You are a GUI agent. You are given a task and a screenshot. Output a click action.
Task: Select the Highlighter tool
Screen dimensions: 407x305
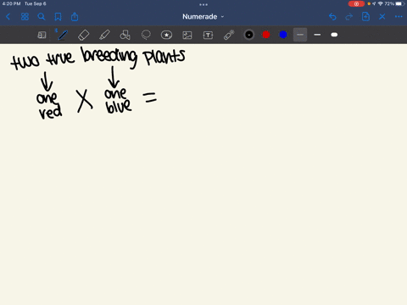[104, 35]
